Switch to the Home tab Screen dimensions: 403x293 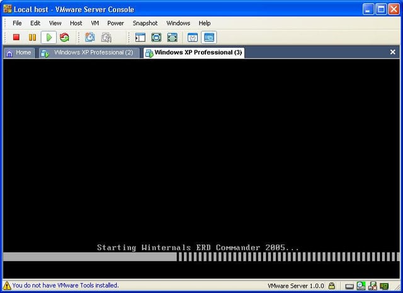click(20, 53)
